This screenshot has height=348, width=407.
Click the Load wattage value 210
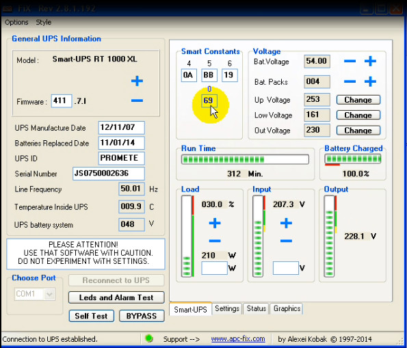209,255
